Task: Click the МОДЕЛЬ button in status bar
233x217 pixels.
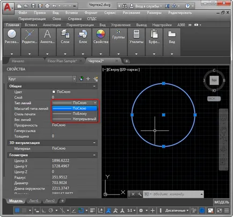Action: click(x=222, y=202)
